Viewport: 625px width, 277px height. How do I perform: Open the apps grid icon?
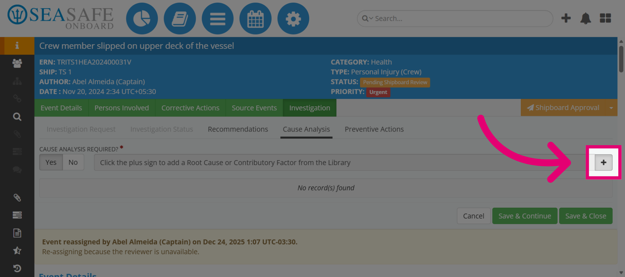coord(605,18)
